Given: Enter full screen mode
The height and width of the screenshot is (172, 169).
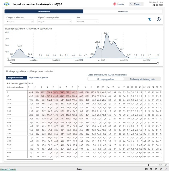Looking at the screenshot, I should coord(166,169).
